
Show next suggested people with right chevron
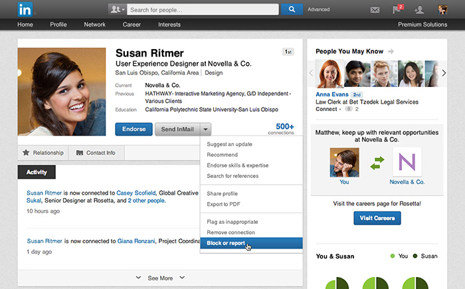coord(444,73)
